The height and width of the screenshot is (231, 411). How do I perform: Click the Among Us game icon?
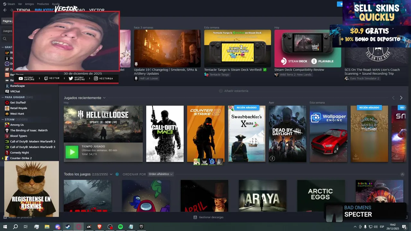(x=7, y=125)
